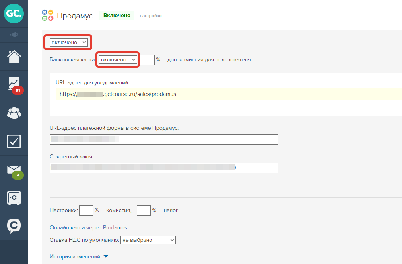Click the notification URL getcourse.ru/sales/prodamus

click(x=118, y=94)
